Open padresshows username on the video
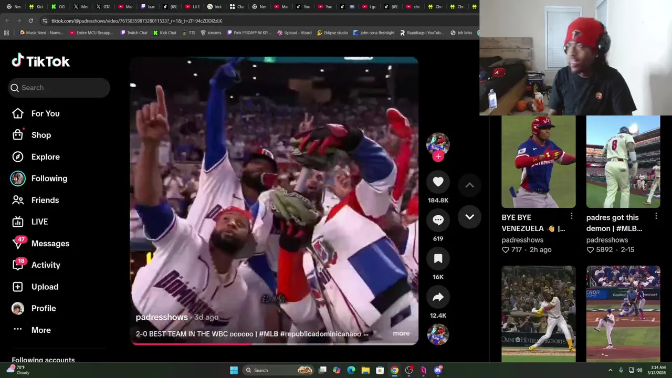Viewport: 672px width, 378px height. tap(162, 317)
